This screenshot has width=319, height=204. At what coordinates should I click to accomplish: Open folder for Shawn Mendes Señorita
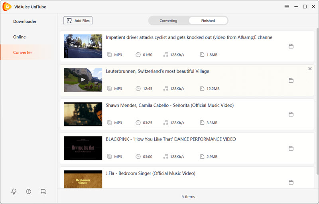click(291, 114)
